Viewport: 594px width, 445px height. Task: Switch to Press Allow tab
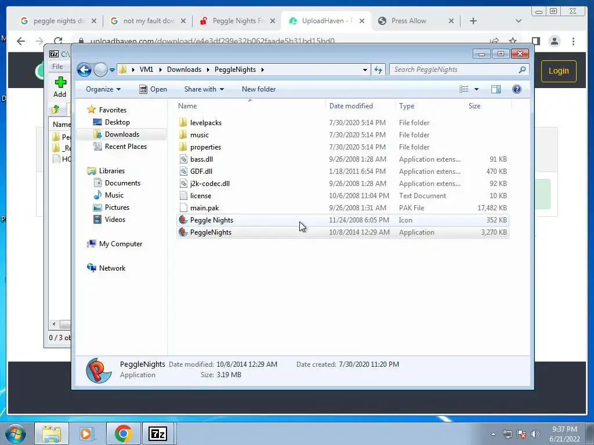(x=416, y=21)
